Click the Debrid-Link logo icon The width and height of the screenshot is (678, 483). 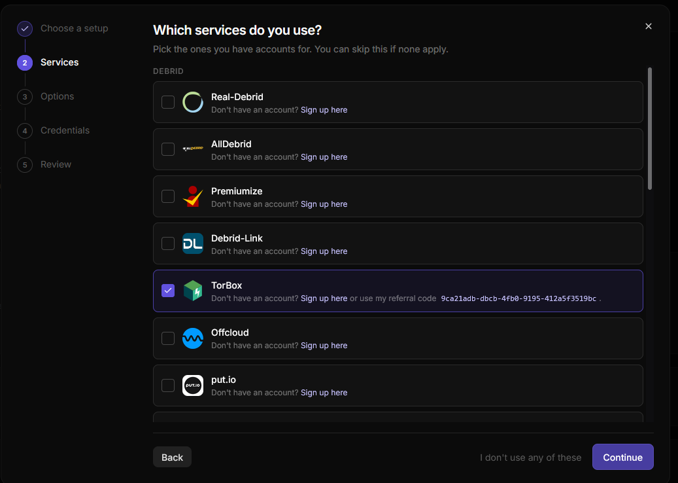coord(193,243)
